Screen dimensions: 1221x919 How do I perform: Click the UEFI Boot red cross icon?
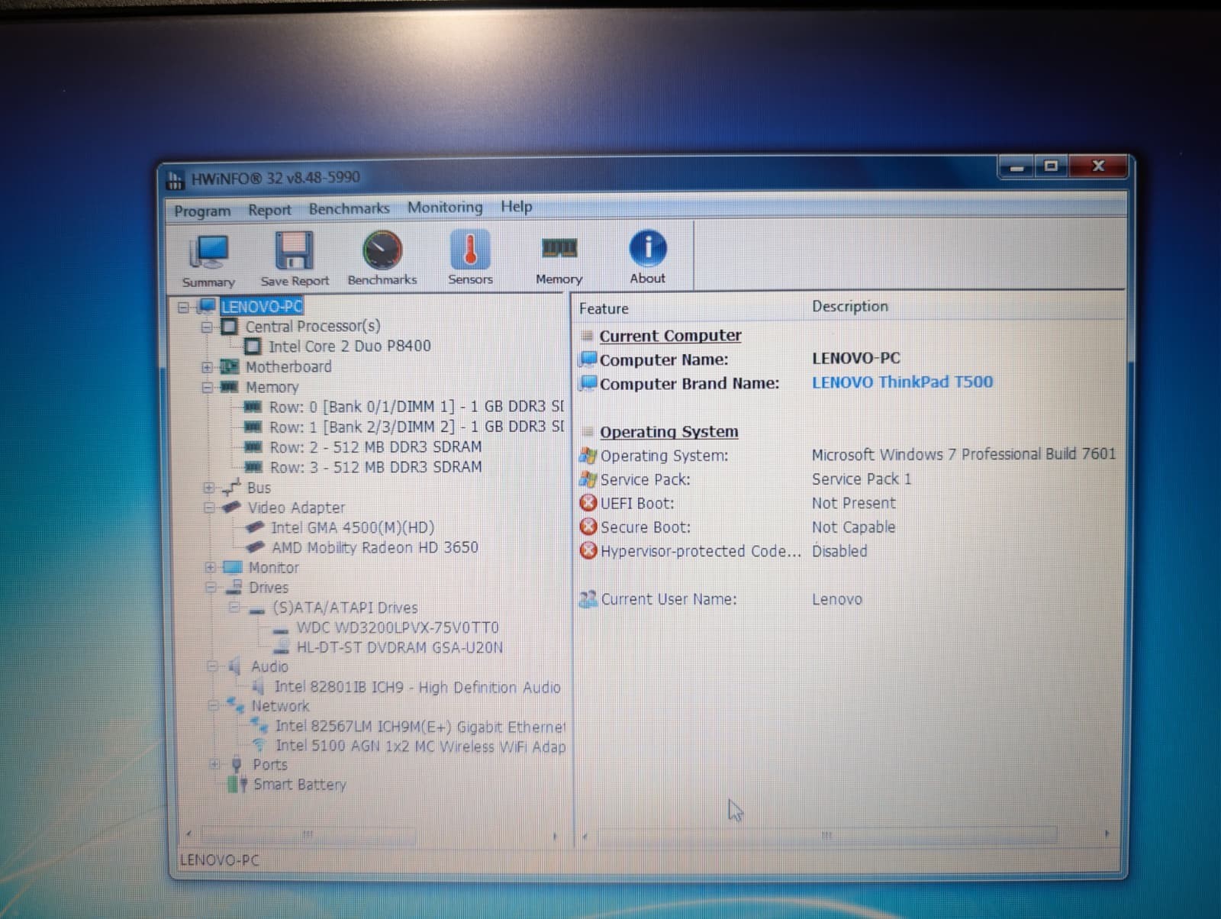tap(588, 503)
